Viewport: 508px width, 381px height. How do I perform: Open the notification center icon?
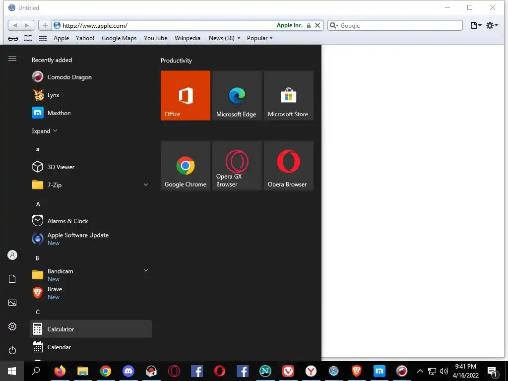pos(493,372)
